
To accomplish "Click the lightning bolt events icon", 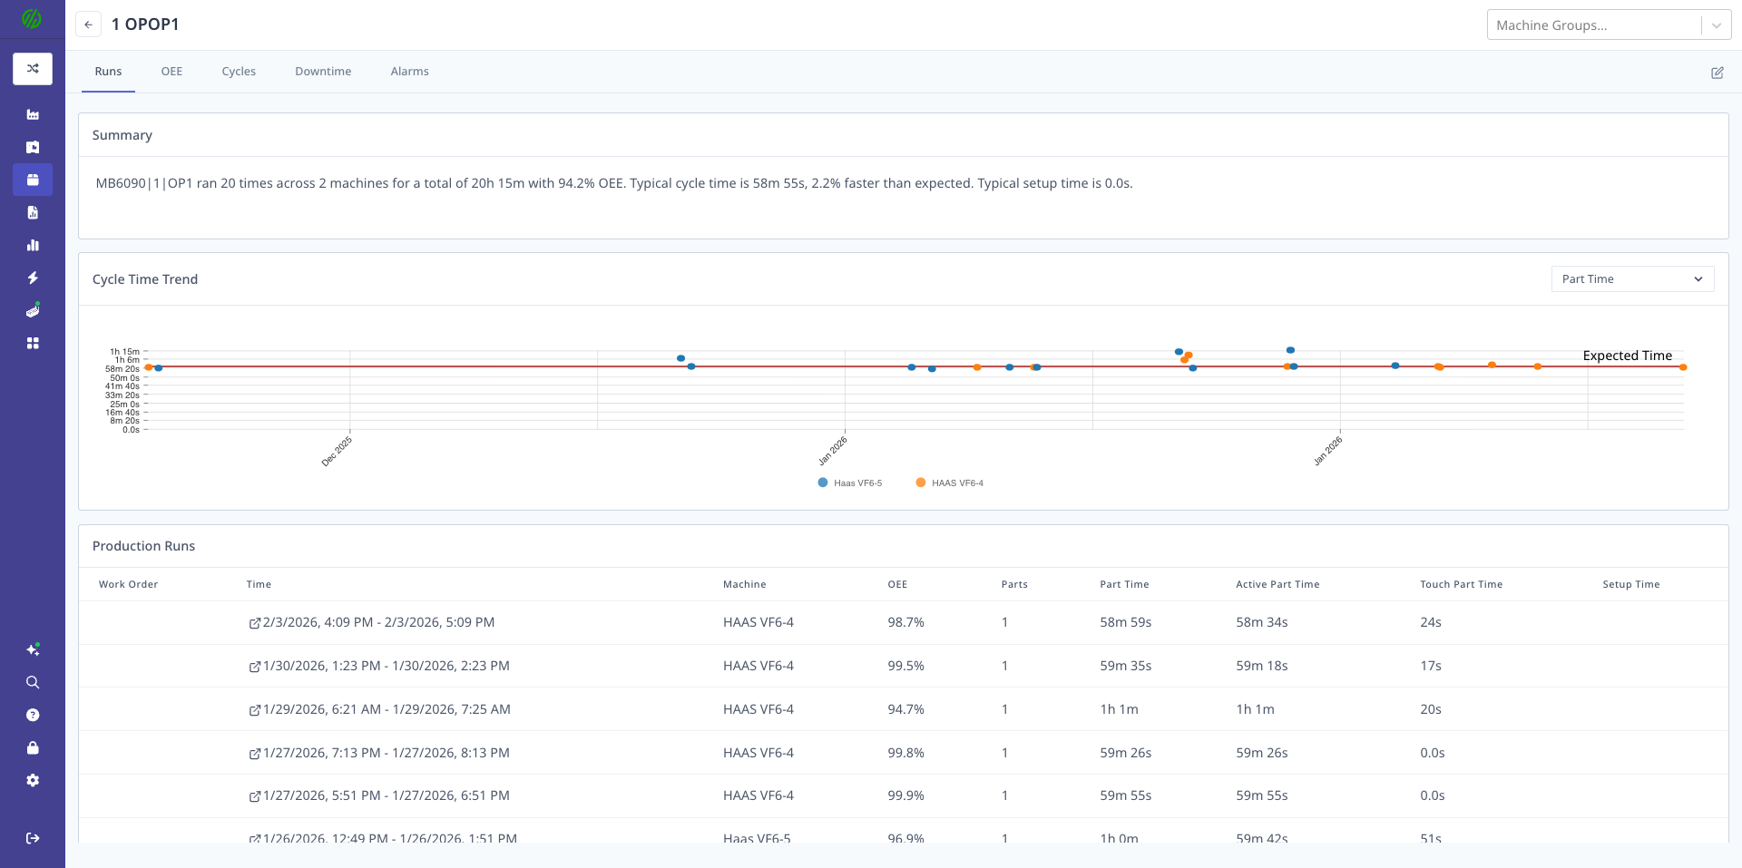I will (33, 278).
